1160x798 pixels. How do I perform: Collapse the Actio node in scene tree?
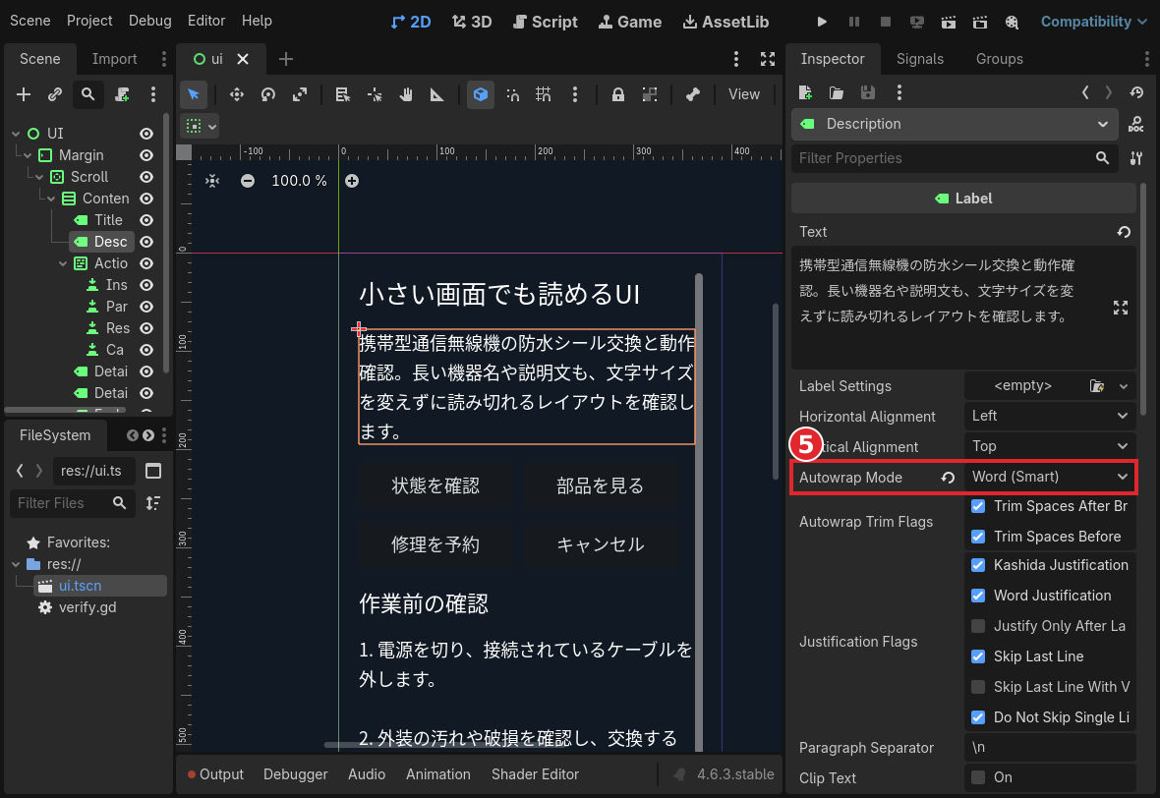tap(63, 264)
